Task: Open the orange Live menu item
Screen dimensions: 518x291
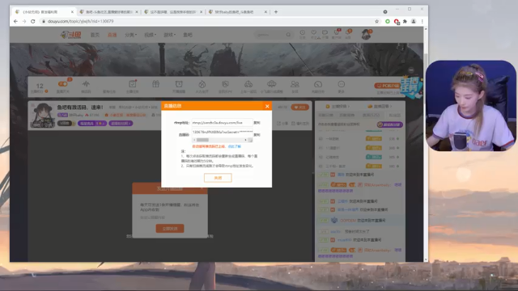Action: click(112, 35)
